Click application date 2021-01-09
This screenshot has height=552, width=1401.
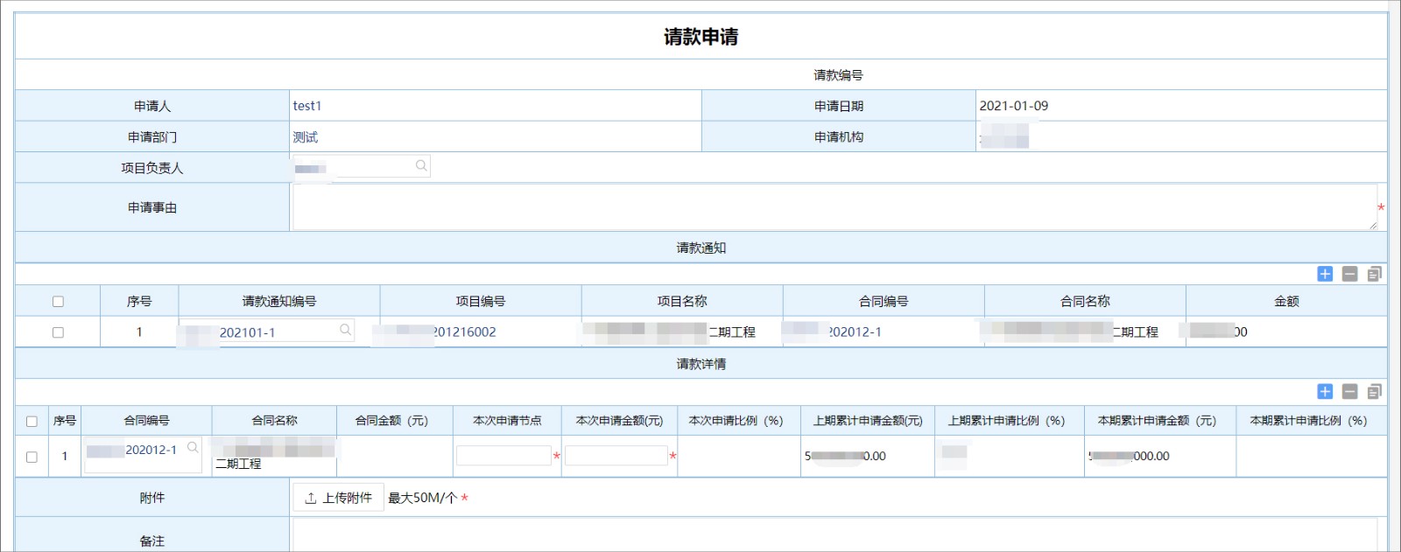coord(1013,106)
